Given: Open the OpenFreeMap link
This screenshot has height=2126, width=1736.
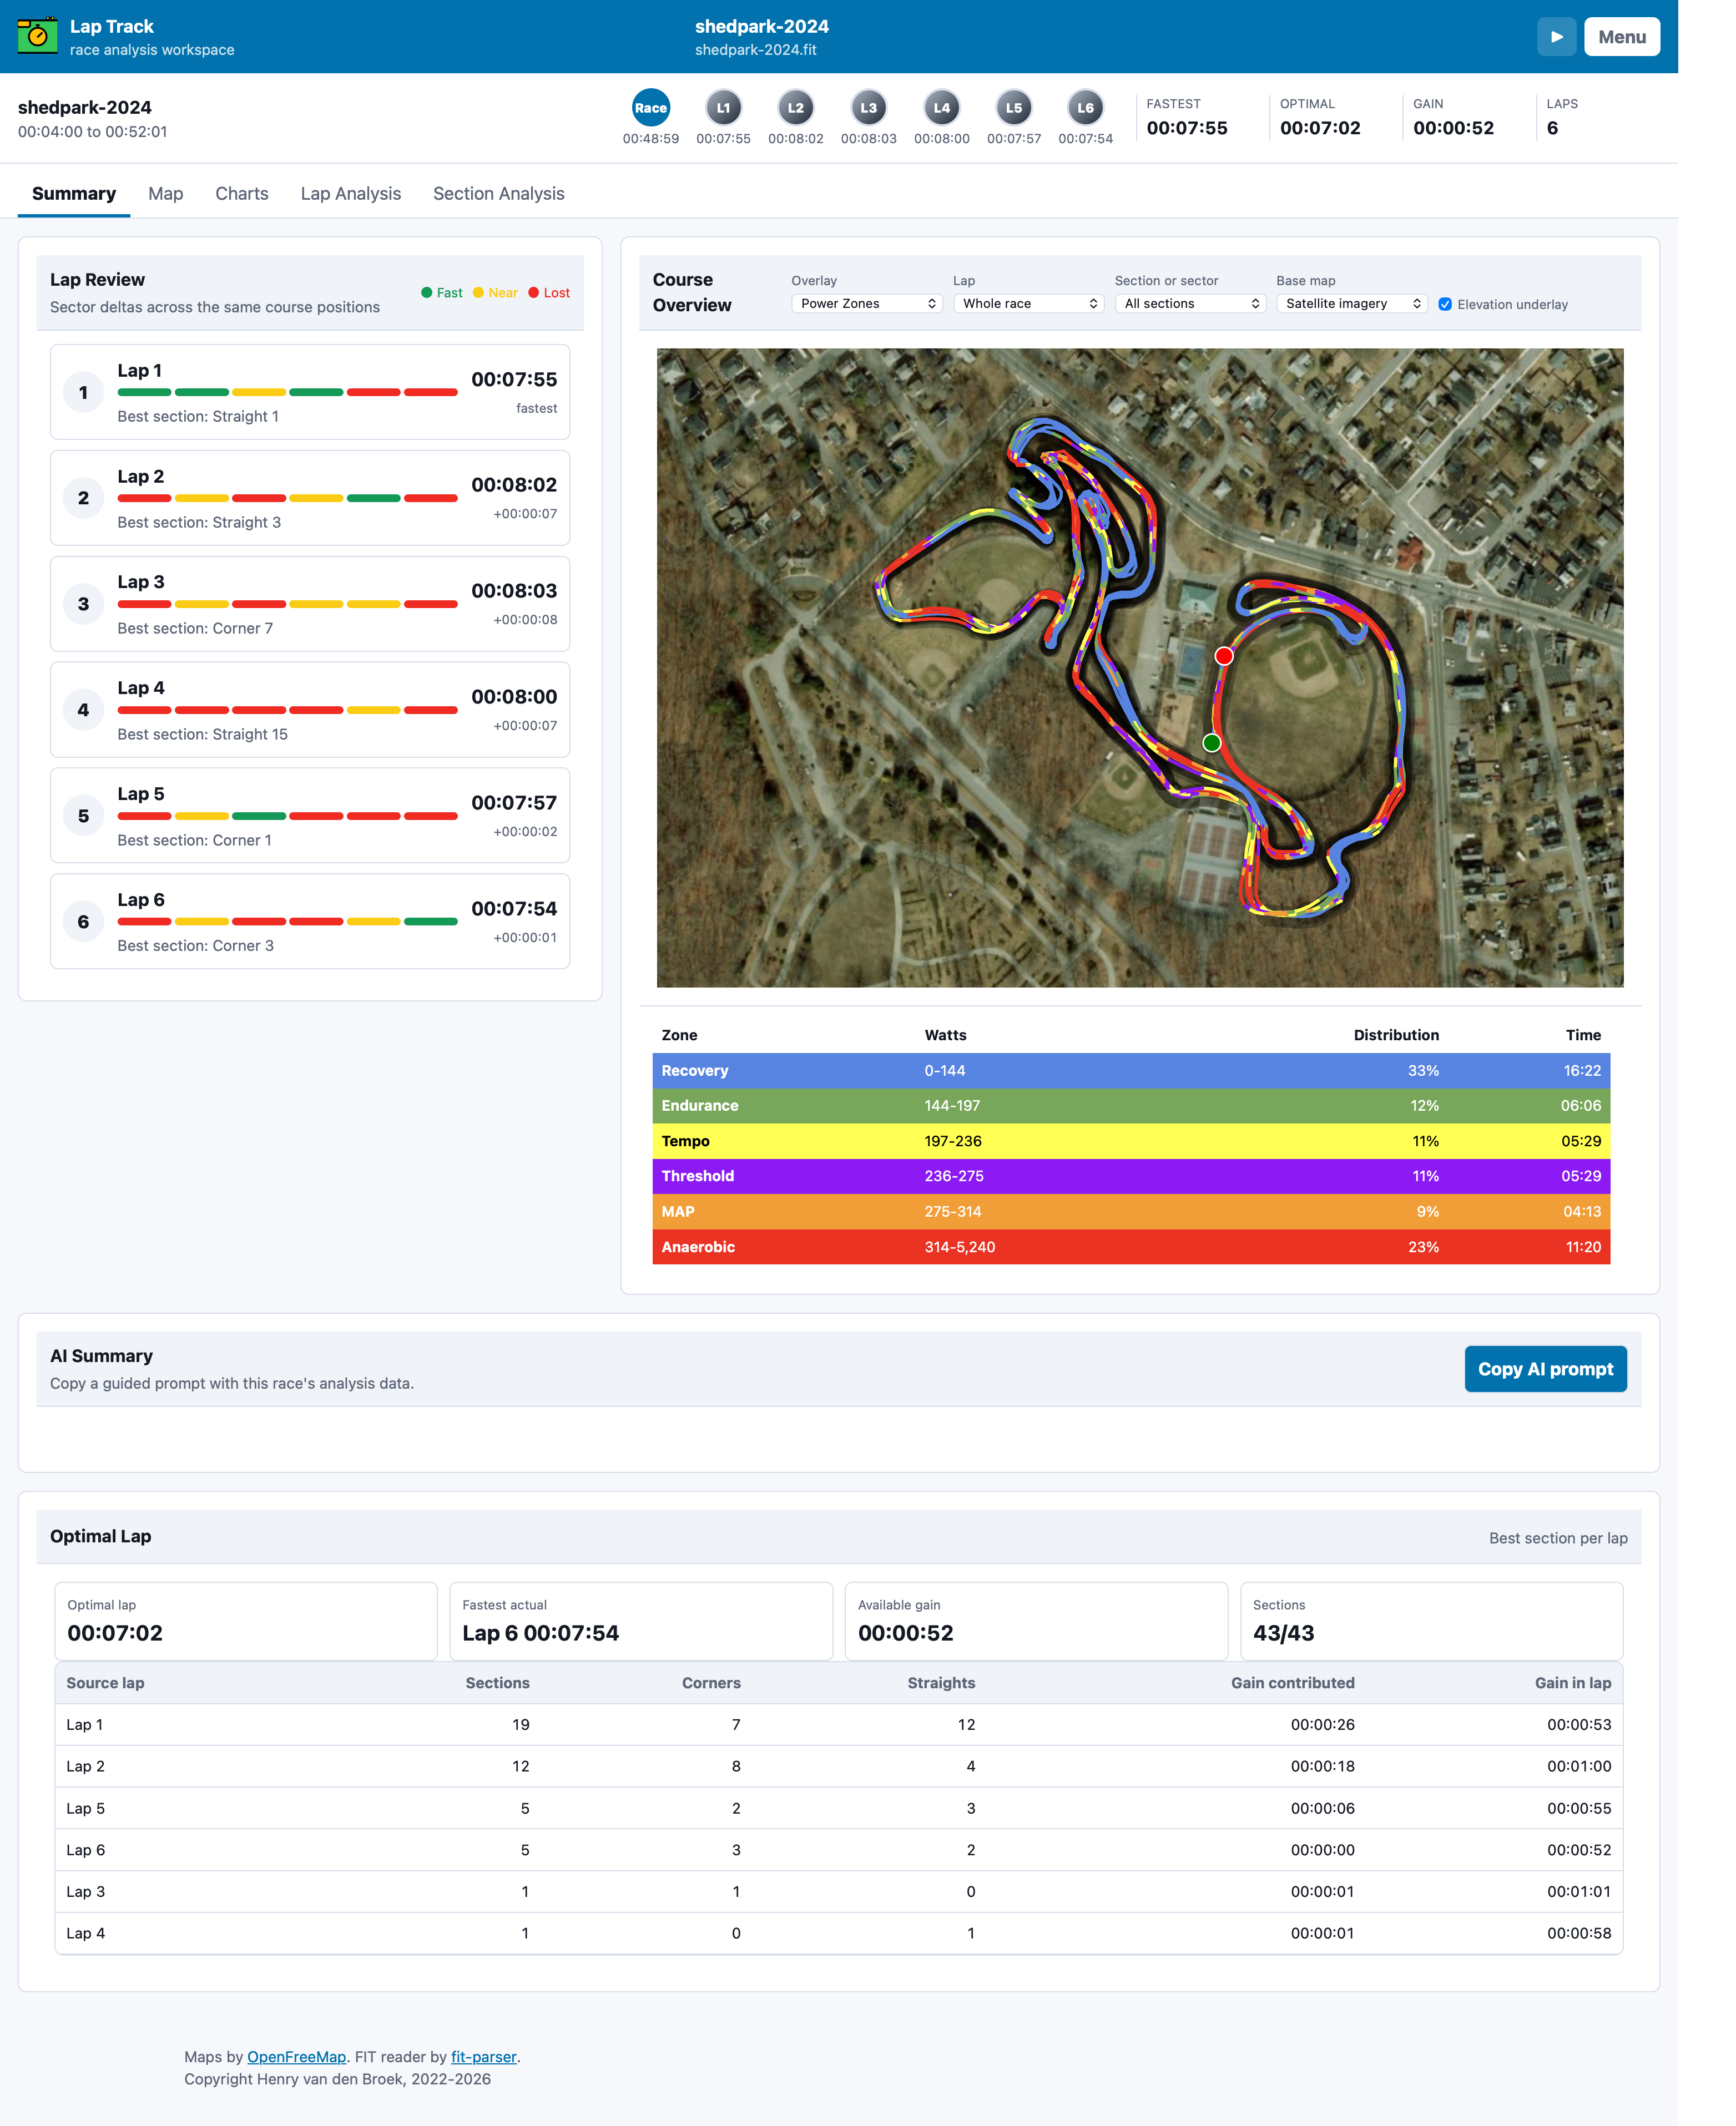Looking at the screenshot, I should point(296,2057).
